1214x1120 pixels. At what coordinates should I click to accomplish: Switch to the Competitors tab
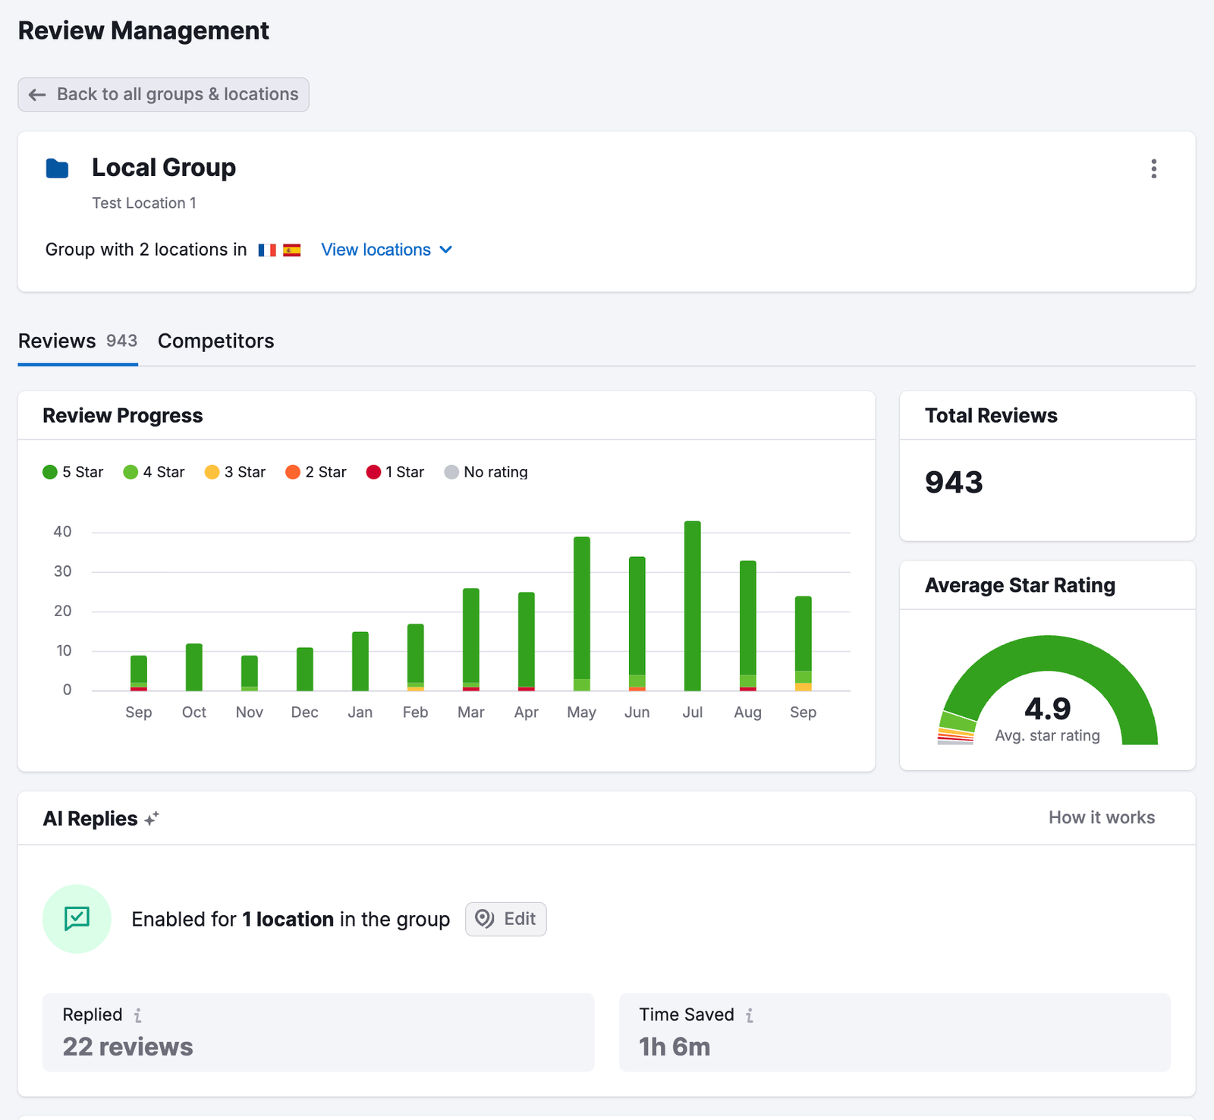click(215, 341)
